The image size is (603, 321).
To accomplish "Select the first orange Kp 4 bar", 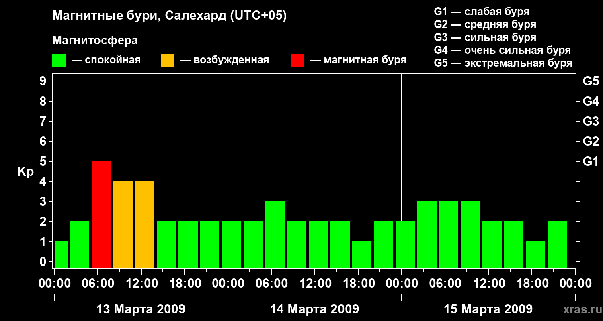I will pyautogui.click(x=123, y=224).
